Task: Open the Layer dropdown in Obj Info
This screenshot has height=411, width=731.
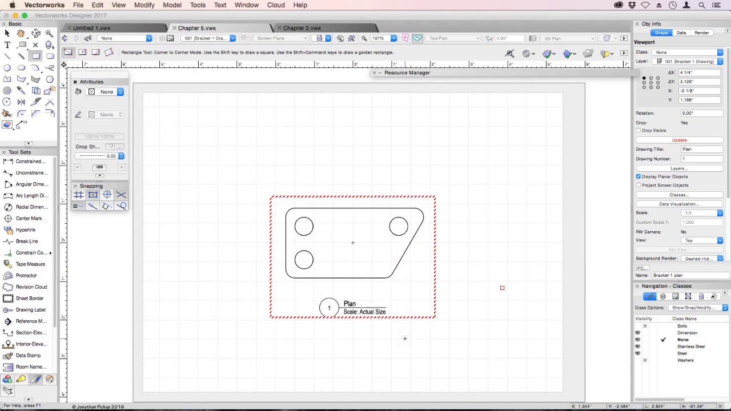Action: (688, 61)
